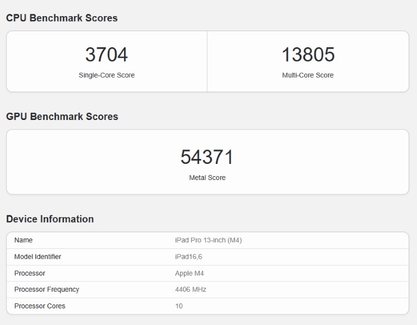Screen dimensions: 417x325
Task: Select the processor core count 10
Action: [x=178, y=306]
